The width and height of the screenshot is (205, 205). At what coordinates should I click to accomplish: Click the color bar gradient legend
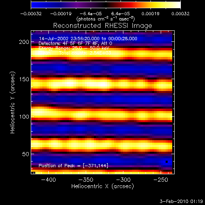pos(106,5)
